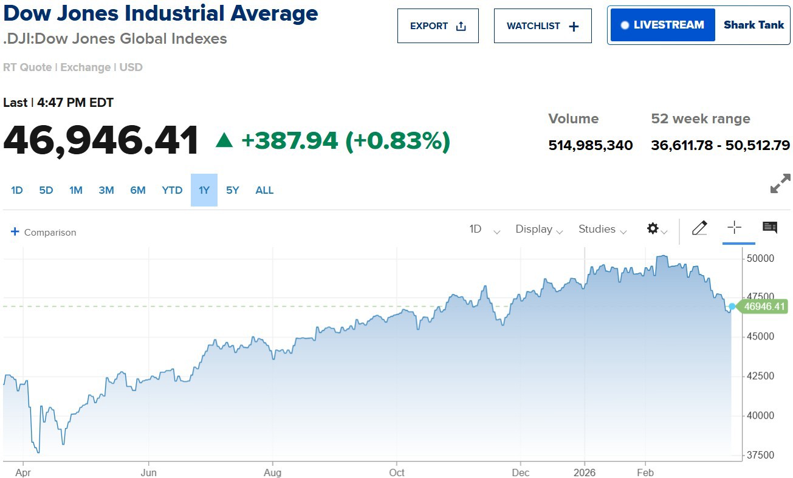
Task: Click the EXPORT button
Action: pyautogui.click(x=438, y=26)
